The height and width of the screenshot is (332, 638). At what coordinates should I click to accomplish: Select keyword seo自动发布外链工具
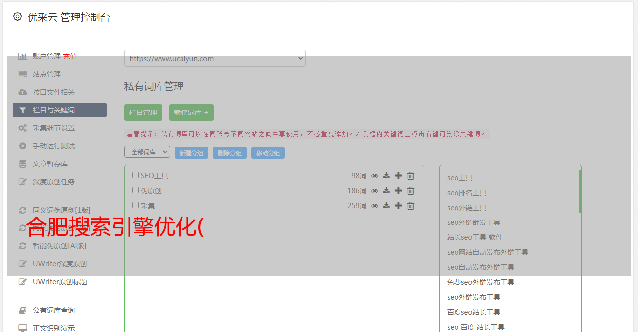[481, 267]
